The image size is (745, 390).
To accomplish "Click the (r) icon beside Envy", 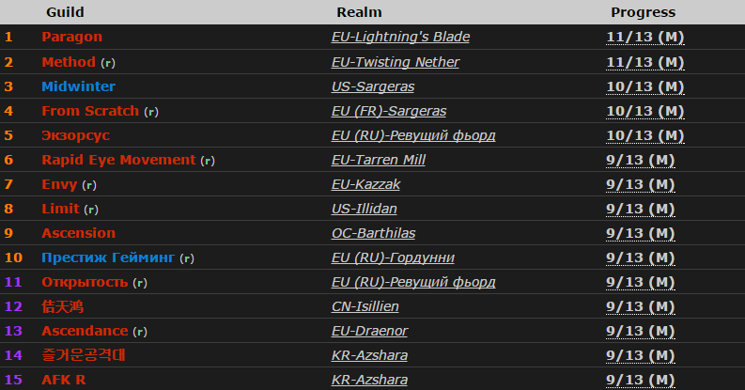I will click(x=89, y=185).
